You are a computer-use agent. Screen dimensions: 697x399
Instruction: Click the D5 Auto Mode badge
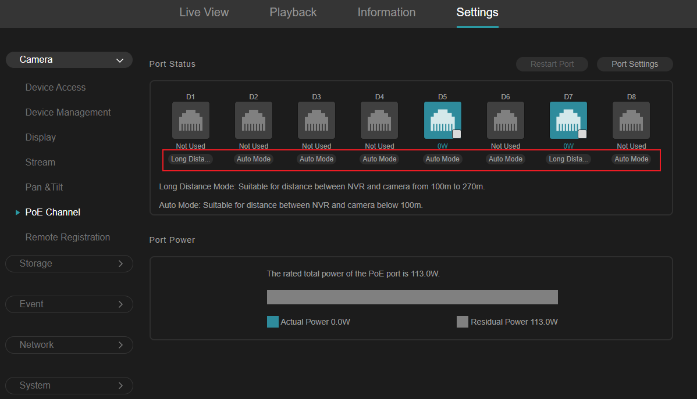tap(442, 159)
